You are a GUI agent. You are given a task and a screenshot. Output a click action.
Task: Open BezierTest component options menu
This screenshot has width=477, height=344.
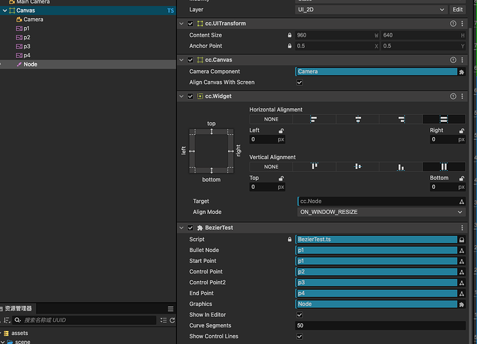(x=462, y=228)
